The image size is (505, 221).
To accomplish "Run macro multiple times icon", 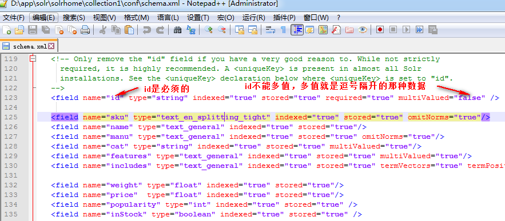I will [x=419, y=30].
